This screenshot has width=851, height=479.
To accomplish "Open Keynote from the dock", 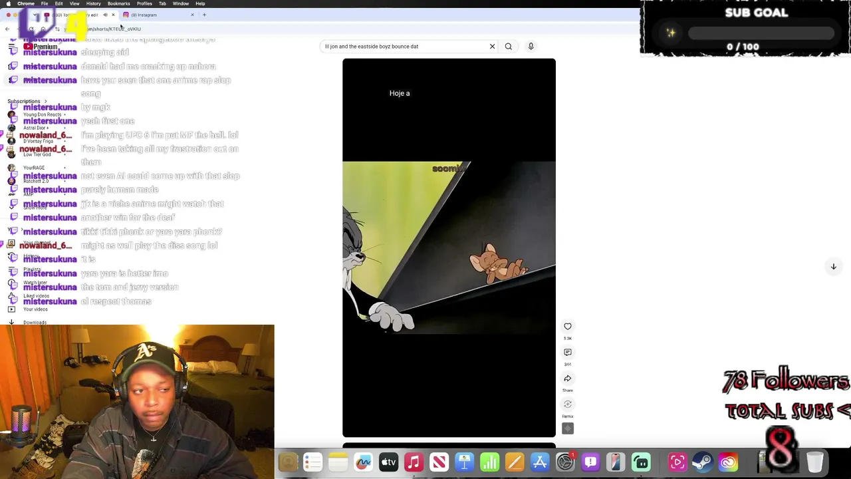I will coord(464,462).
